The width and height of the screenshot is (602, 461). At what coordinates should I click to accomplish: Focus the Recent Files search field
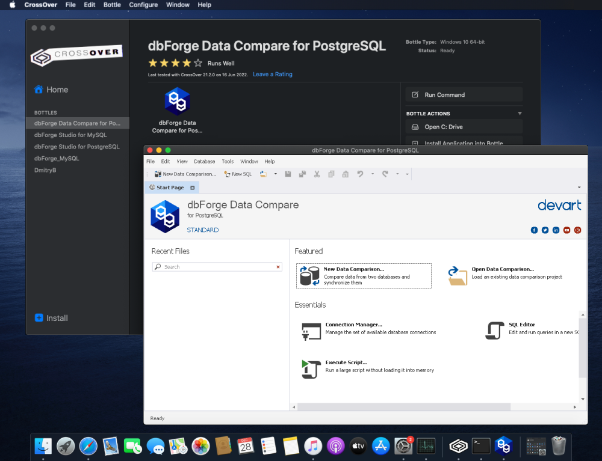pos(217,267)
